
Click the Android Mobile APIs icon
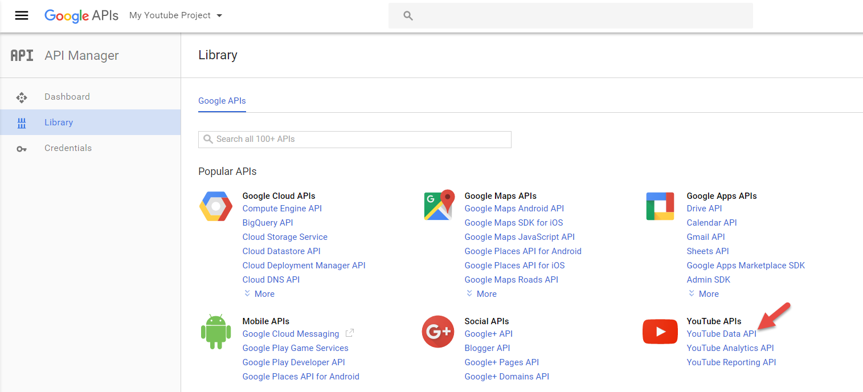coord(216,331)
